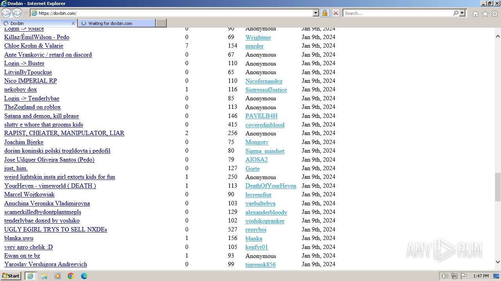Open user profile ressyboi
This screenshot has width=501, height=281.
[256, 229]
